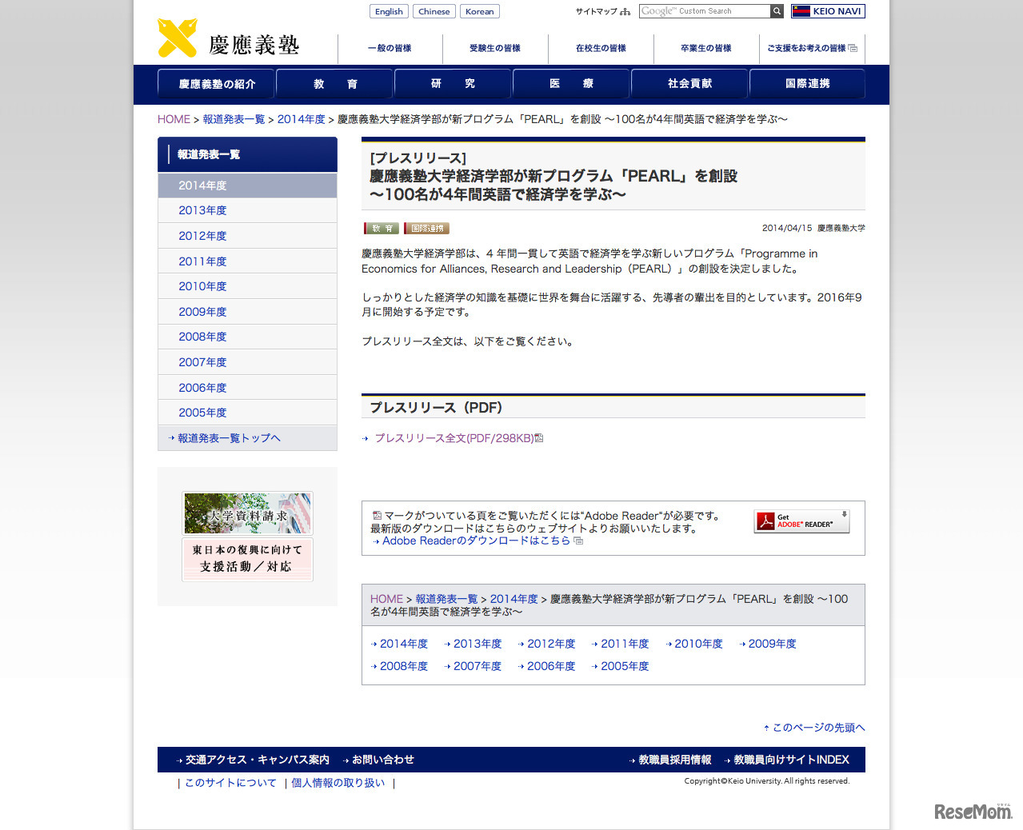
Task: Click the Keio emblem logo icon
Action: click(178, 37)
